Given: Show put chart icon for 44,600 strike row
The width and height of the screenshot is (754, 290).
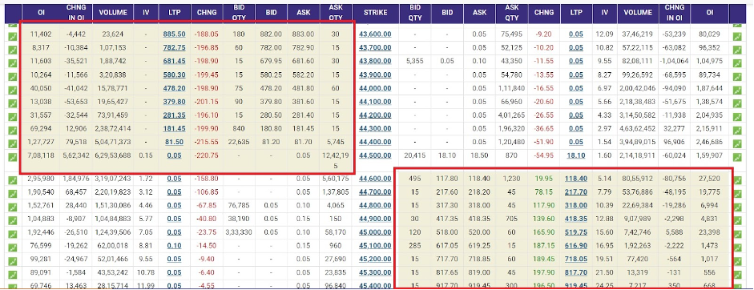Looking at the screenshot, I should (736, 180).
